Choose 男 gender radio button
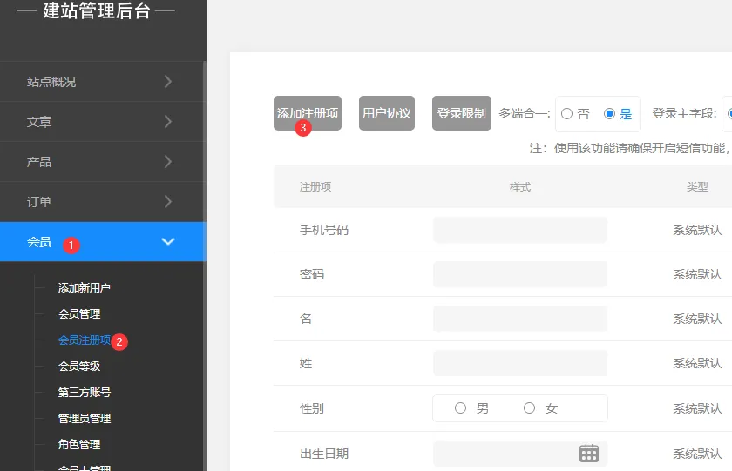The height and width of the screenshot is (471, 732). point(461,408)
